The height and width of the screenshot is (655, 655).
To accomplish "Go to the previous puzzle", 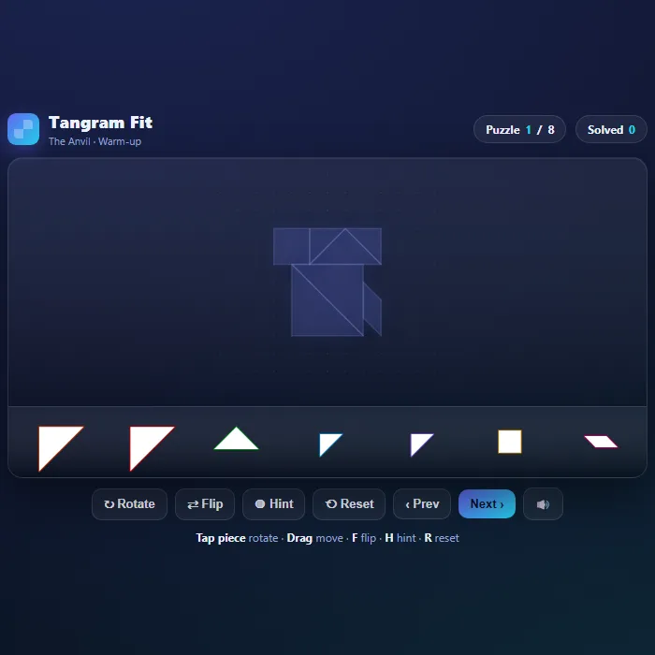I will [422, 504].
